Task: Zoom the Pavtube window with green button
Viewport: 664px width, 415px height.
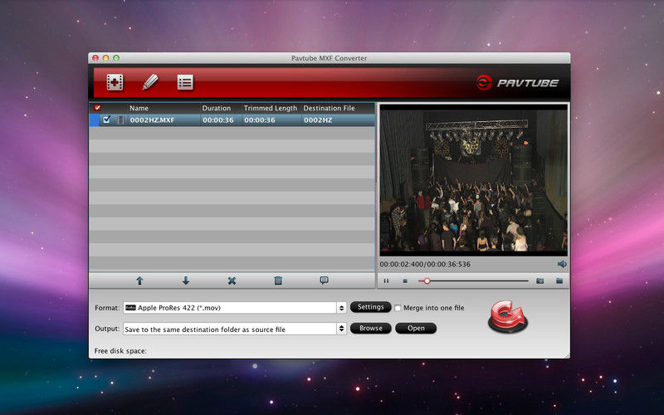Action: [116, 58]
